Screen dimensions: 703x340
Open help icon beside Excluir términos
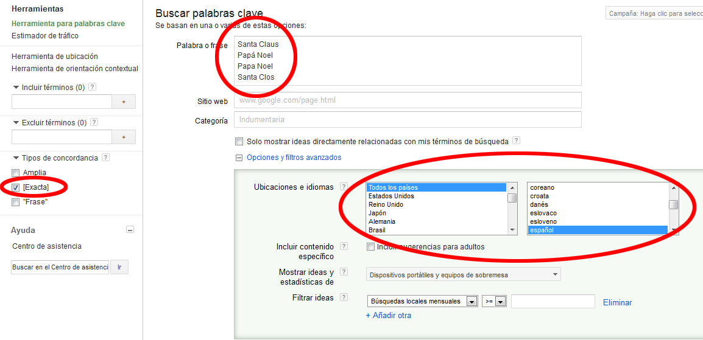[x=94, y=122]
